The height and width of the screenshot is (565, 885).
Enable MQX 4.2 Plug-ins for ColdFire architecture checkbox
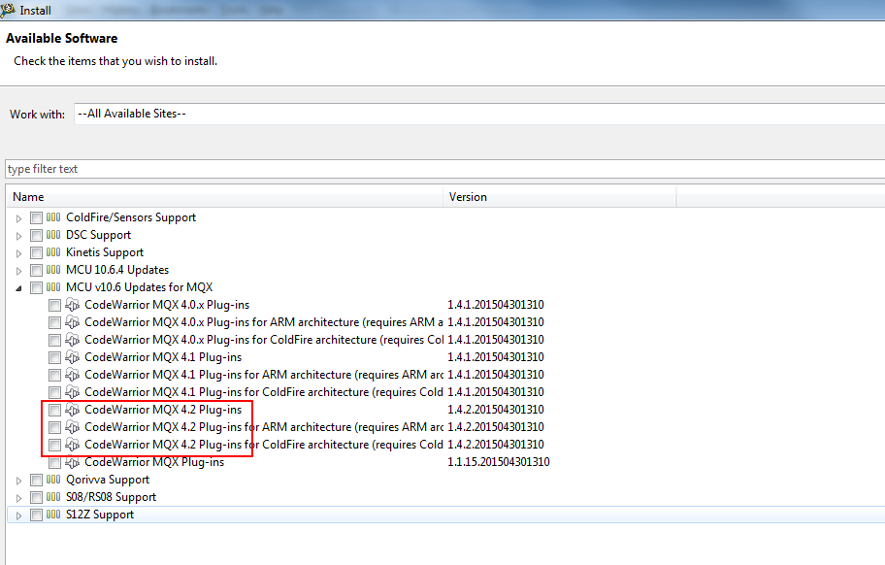(x=54, y=446)
